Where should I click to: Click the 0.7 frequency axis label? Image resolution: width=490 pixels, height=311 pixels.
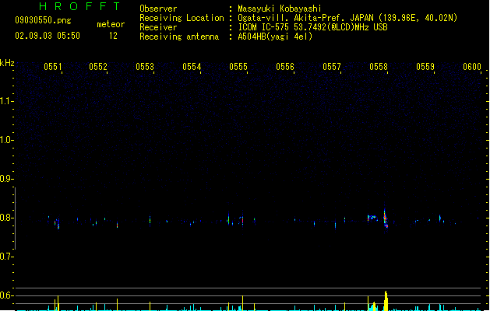pos(6,257)
